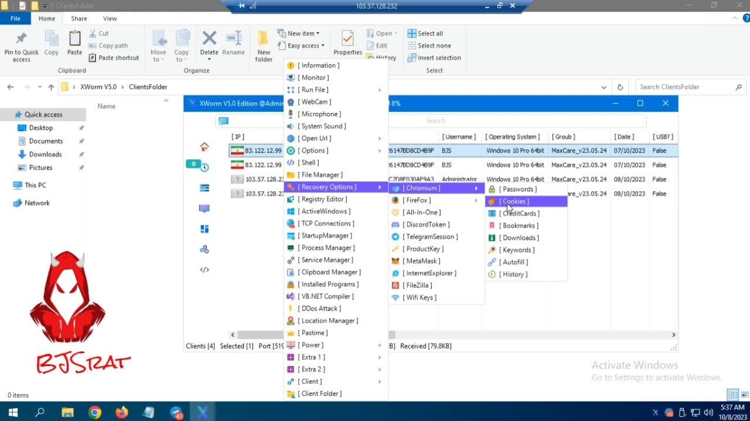Launch Google Chrome from the taskbar
Screen dimensions: 750x421
click(x=94, y=412)
